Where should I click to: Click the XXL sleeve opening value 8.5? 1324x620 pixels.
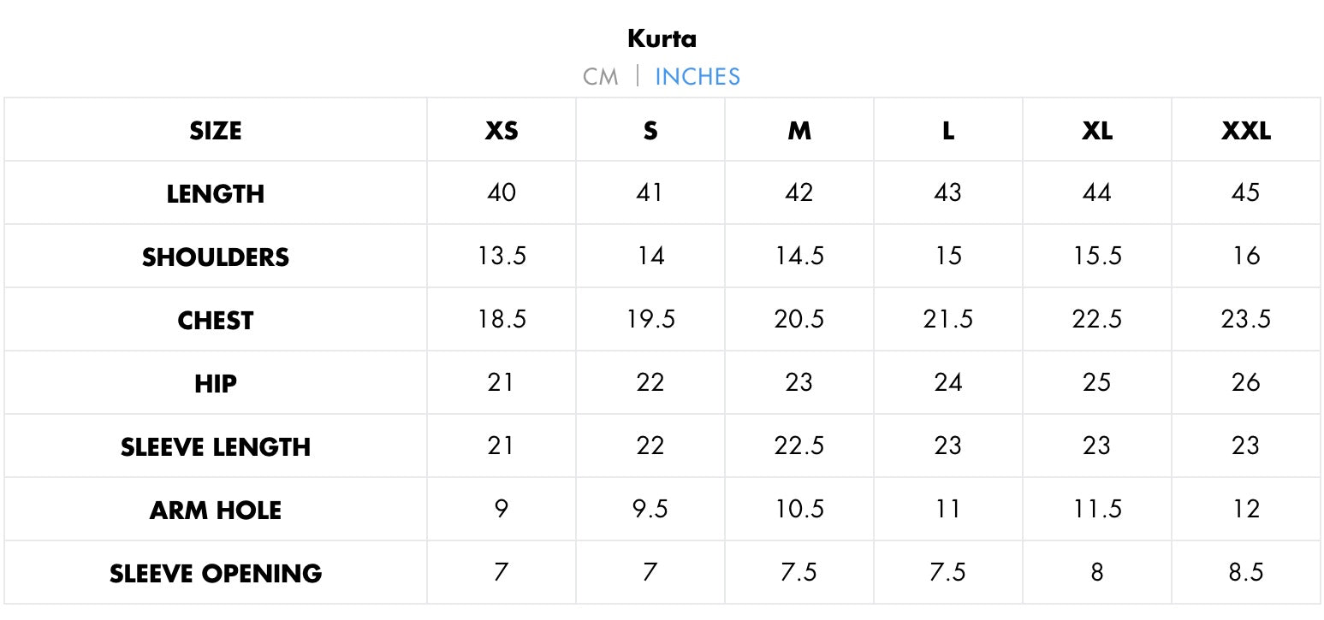pos(1245,573)
